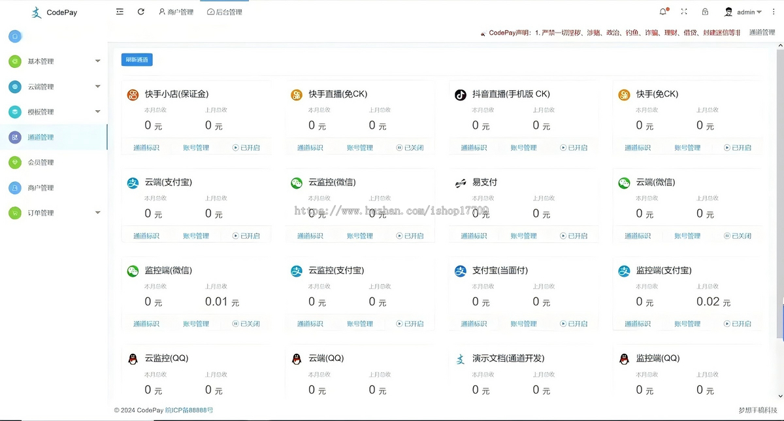Click the CodePay声明 scrolling notice
This screenshot has height=421, width=784.
pyautogui.click(x=610, y=33)
